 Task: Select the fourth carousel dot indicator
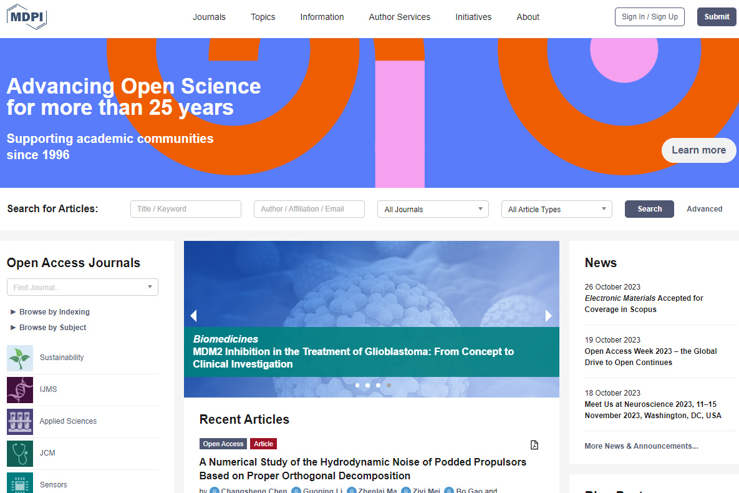pos(389,386)
